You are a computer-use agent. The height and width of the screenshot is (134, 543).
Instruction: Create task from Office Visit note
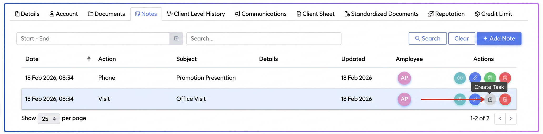coord(490,99)
